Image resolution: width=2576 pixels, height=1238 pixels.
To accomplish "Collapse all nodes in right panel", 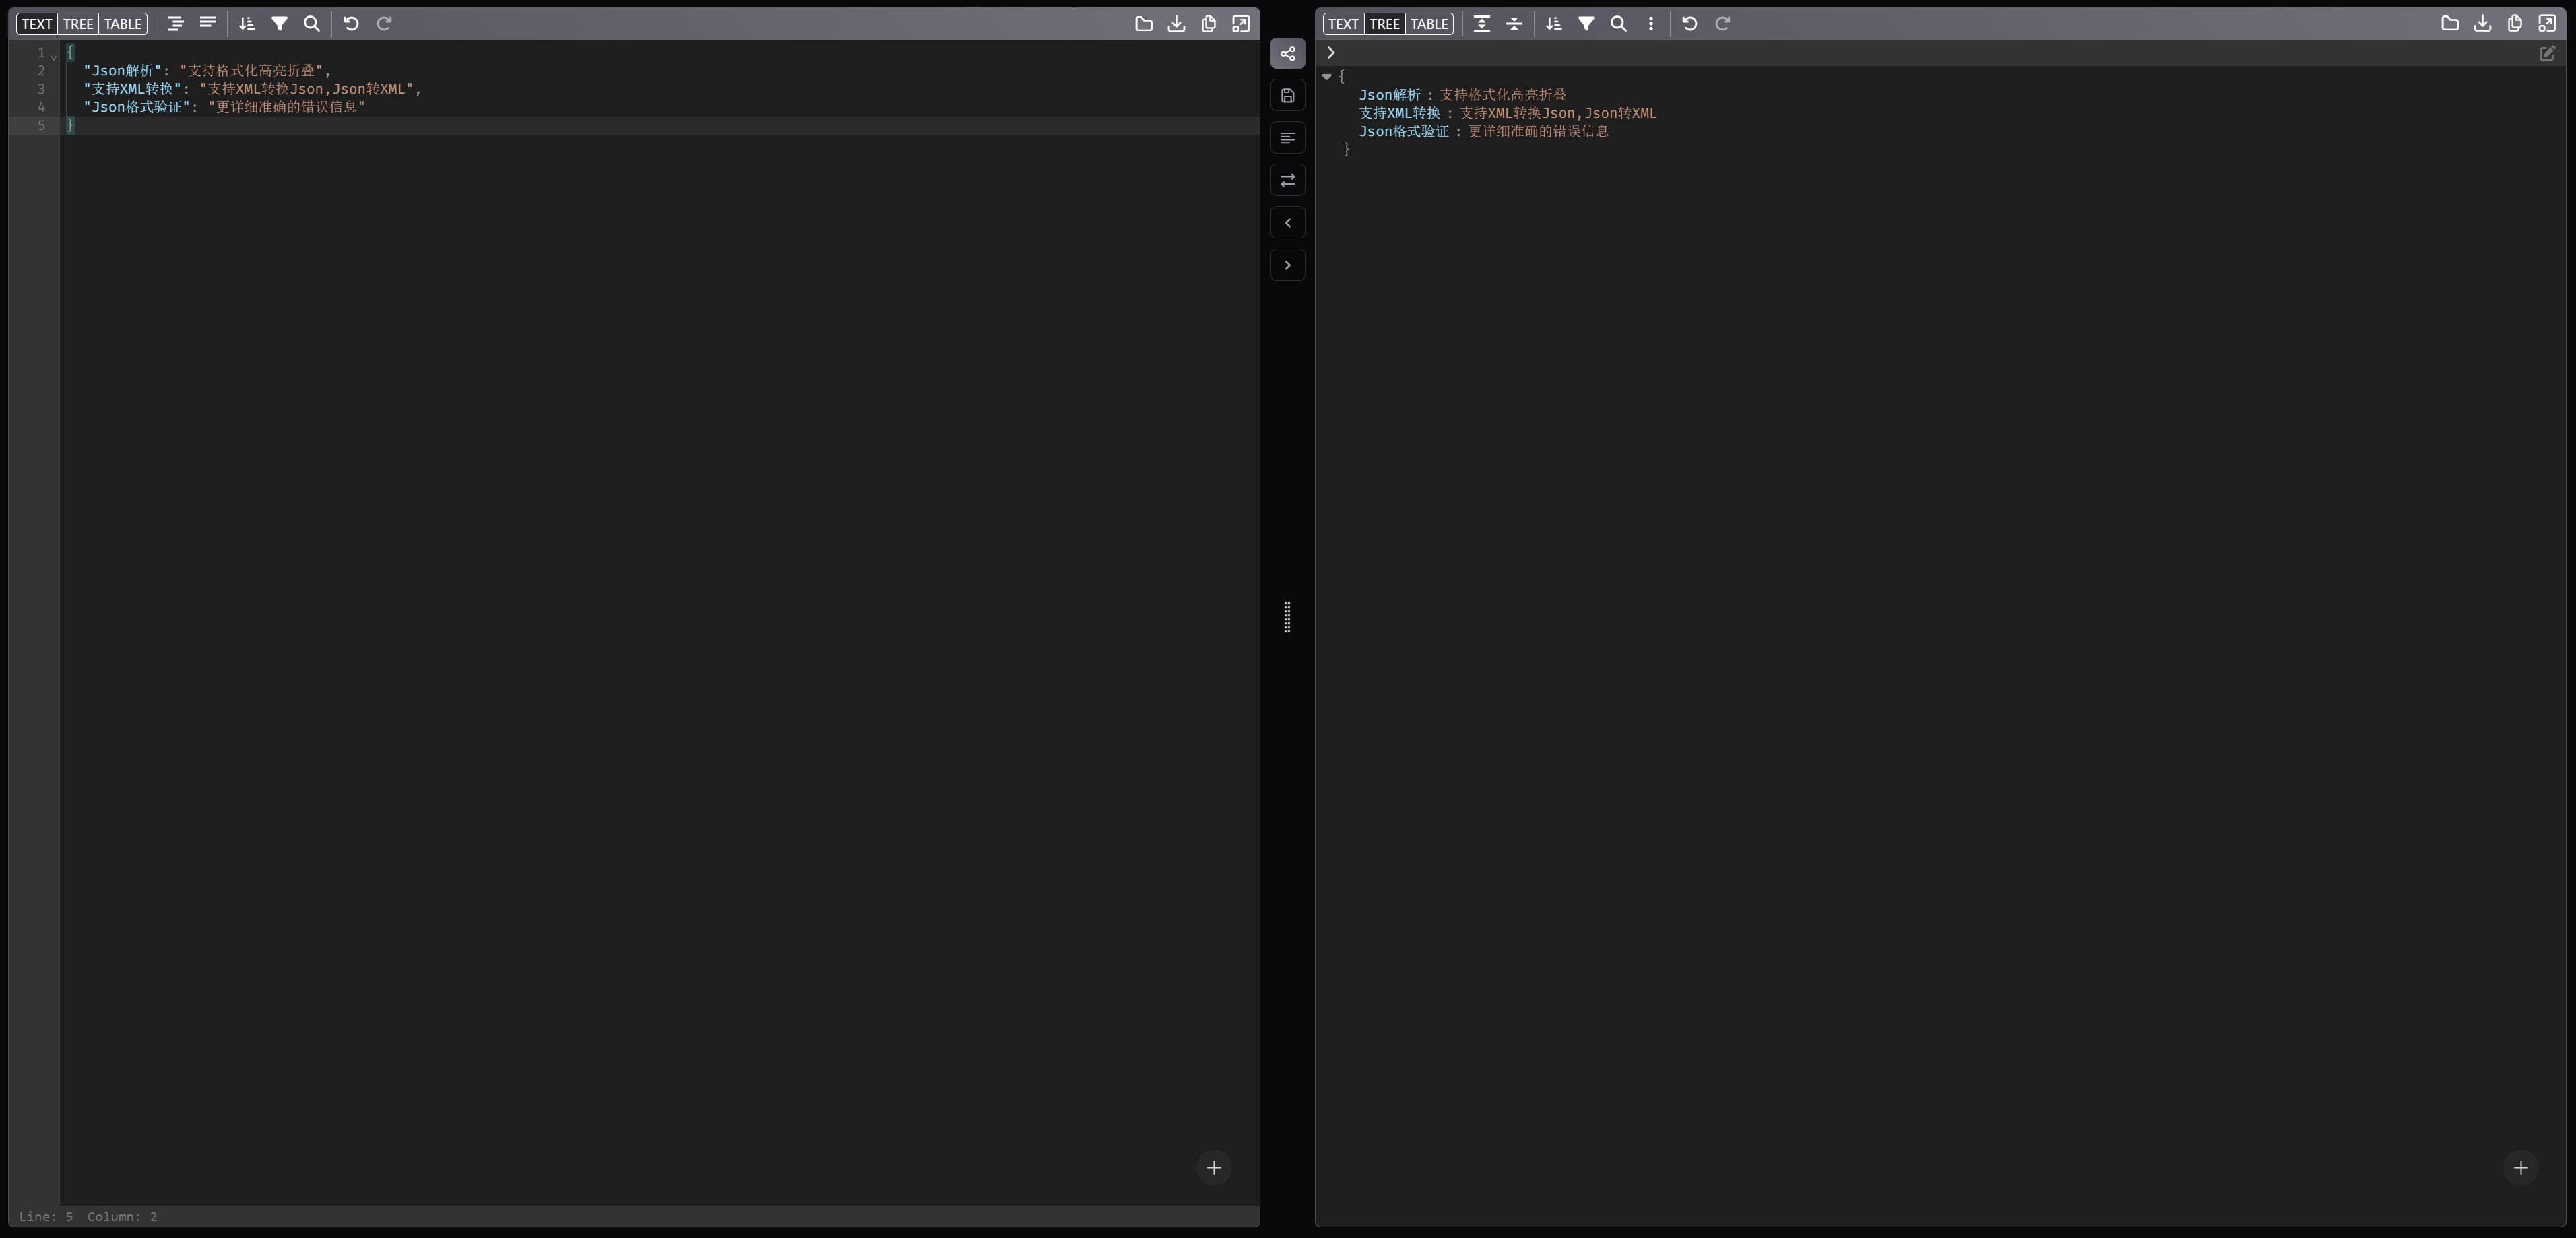I will click(1514, 24).
